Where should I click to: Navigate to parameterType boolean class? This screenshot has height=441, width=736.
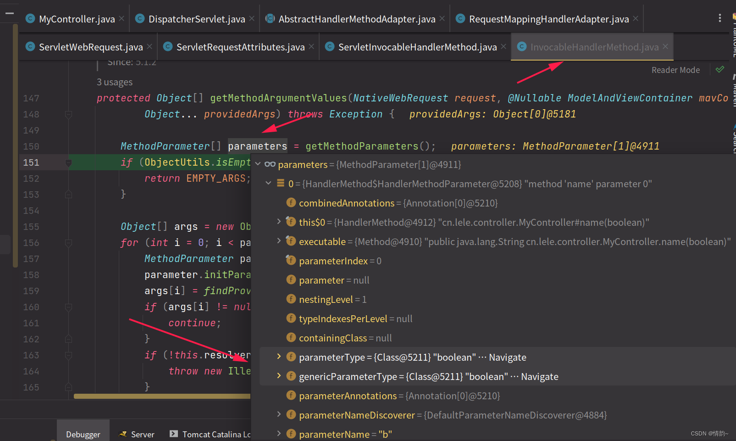point(508,357)
